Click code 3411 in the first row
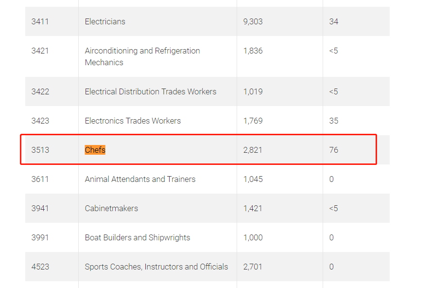 point(40,21)
